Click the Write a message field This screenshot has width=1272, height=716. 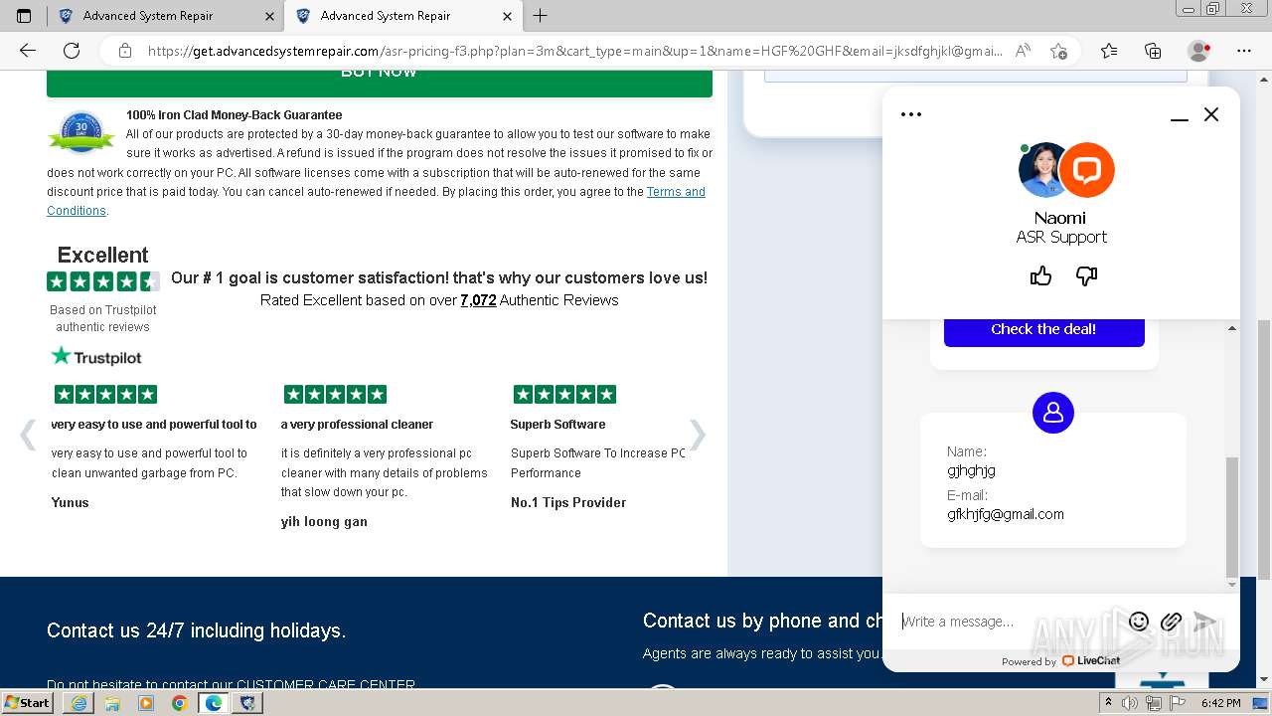pyautogui.click(x=1009, y=622)
